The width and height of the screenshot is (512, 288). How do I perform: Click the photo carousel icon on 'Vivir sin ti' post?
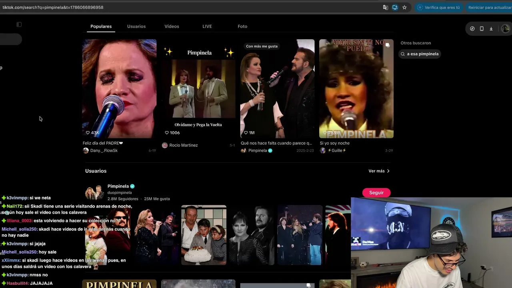pyautogui.click(x=388, y=45)
